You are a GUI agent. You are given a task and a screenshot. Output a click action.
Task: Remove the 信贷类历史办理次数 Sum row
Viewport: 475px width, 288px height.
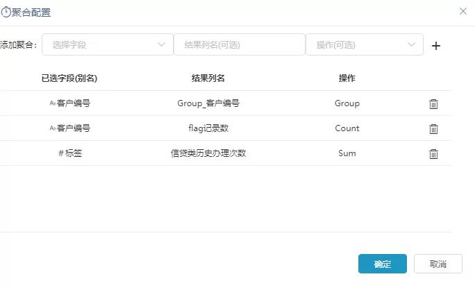pos(433,154)
